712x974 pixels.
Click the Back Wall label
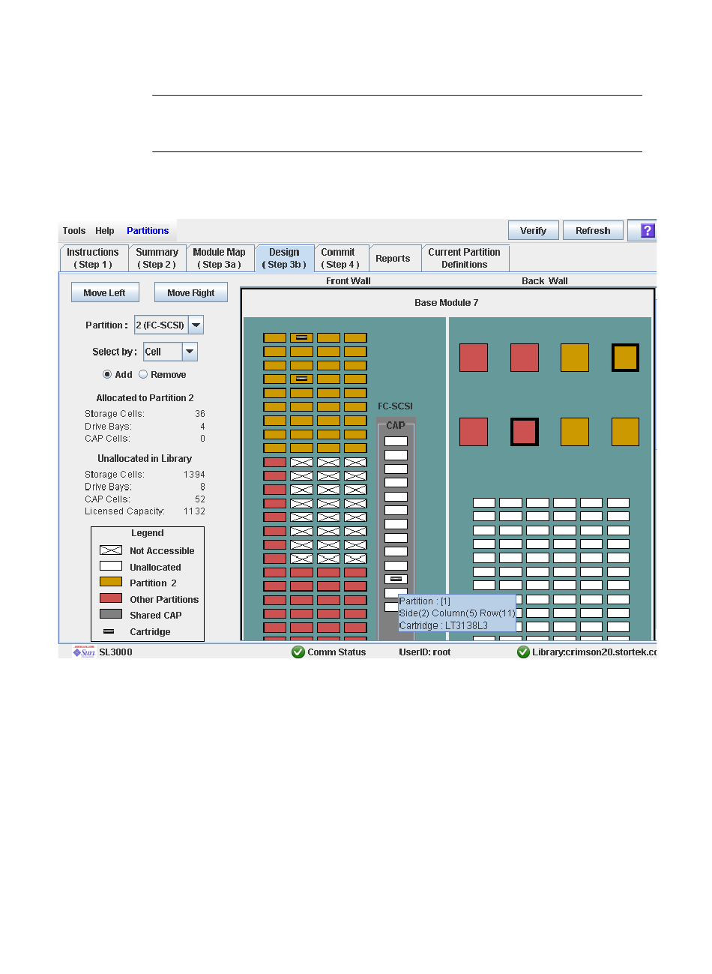point(545,281)
